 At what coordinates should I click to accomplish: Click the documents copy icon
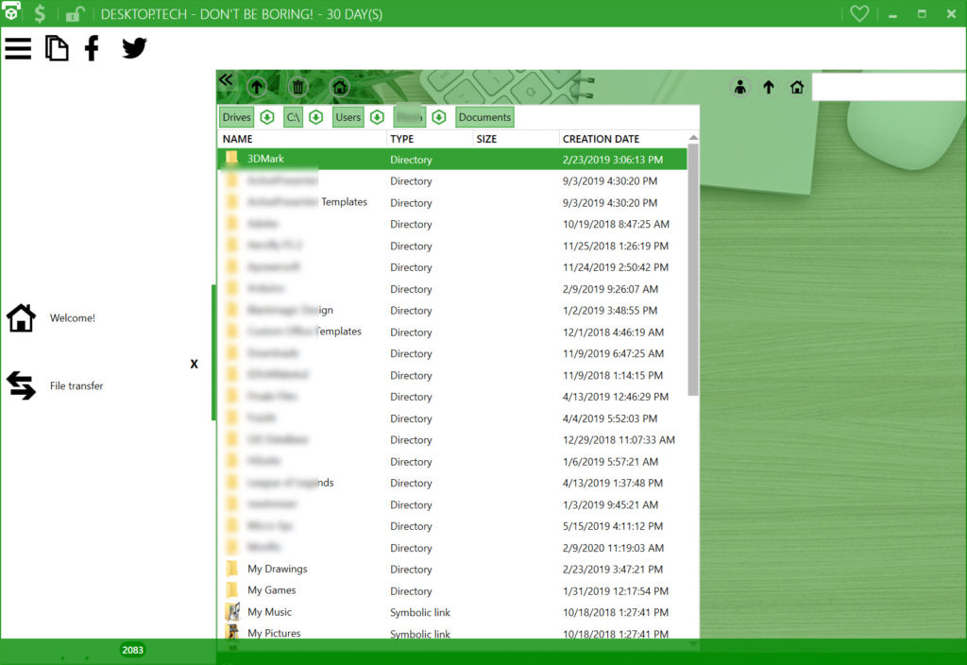(57, 48)
